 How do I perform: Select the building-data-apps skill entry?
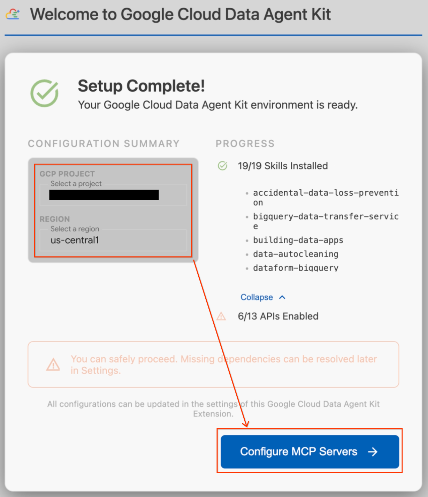coord(298,240)
